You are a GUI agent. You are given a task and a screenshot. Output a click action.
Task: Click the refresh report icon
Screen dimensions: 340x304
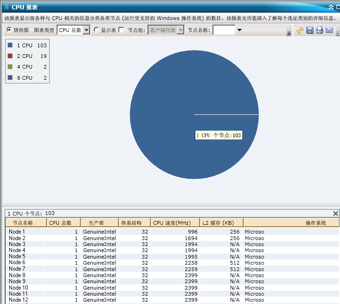coord(300,31)
